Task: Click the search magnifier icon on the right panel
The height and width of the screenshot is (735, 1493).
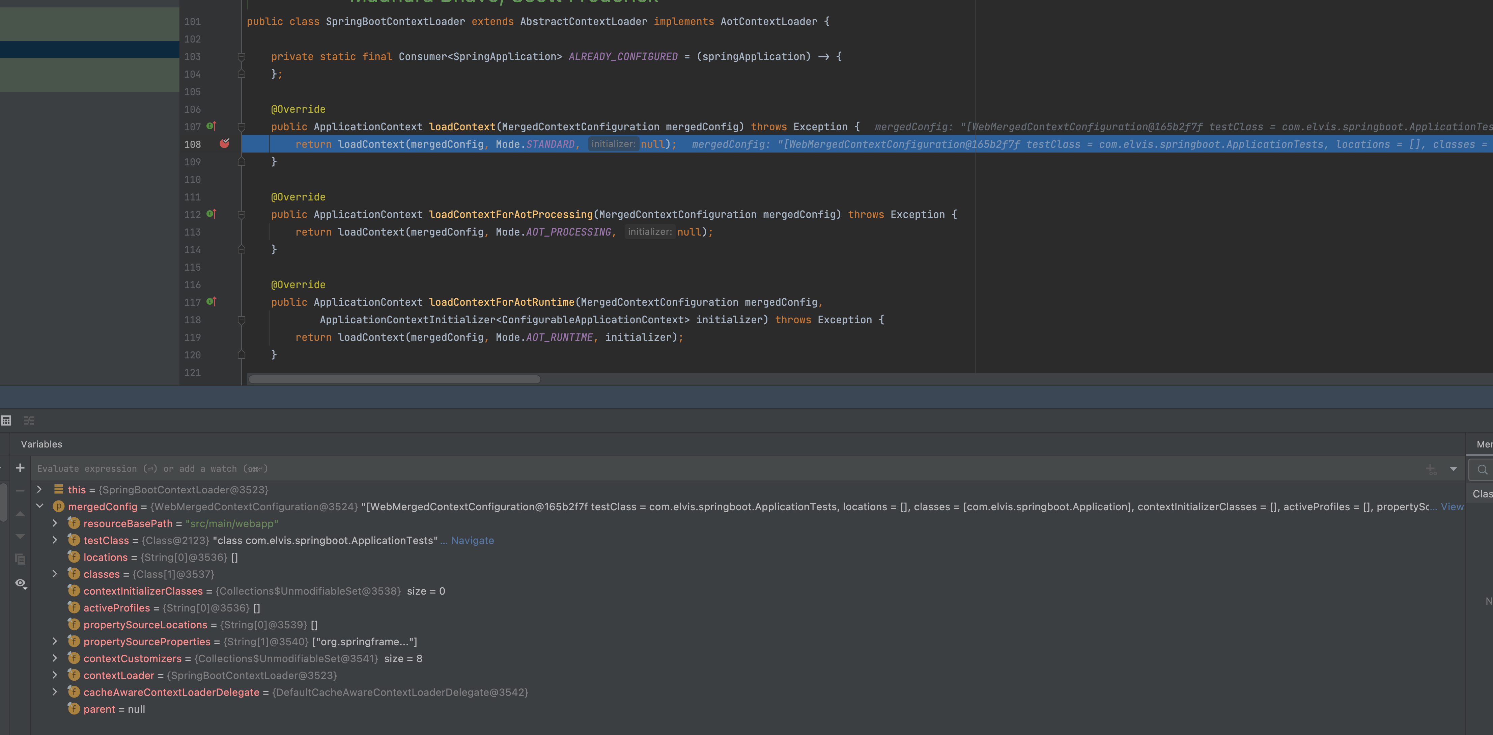Action: click(1482, 469)
